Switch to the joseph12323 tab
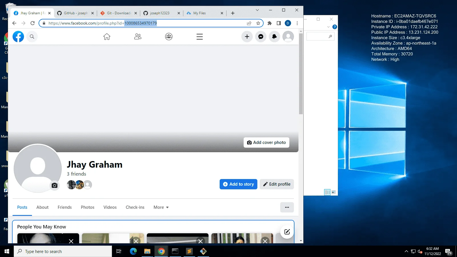457x257 pixels. coord(162,13)
